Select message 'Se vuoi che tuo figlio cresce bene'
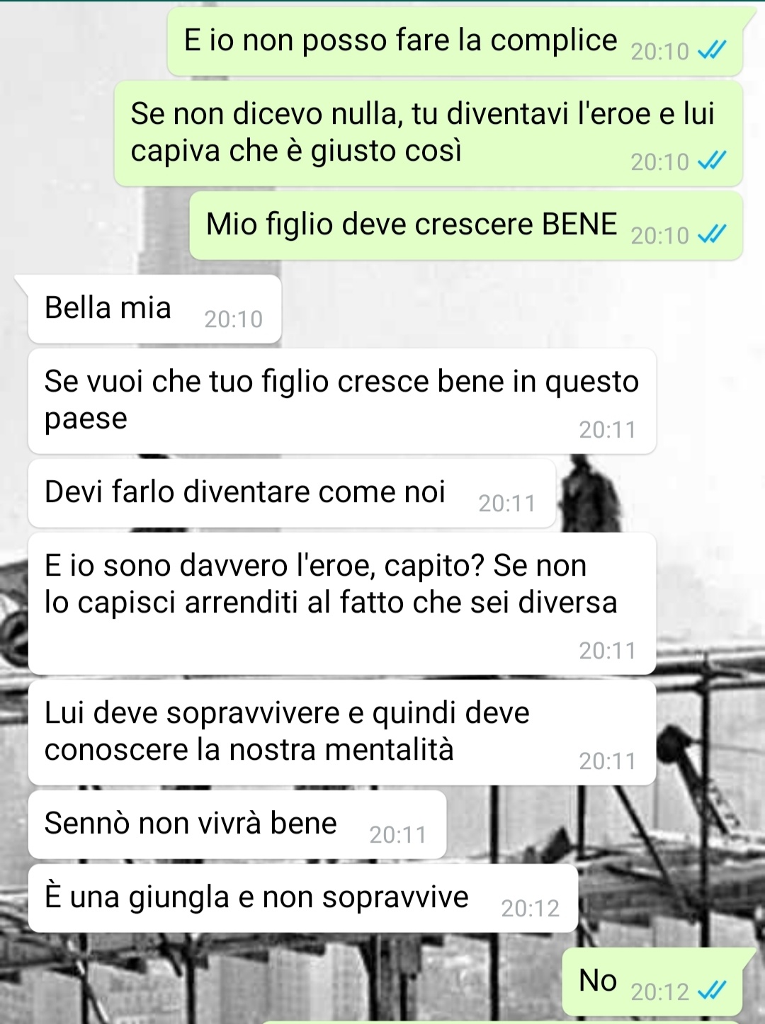 click(342, 401)
